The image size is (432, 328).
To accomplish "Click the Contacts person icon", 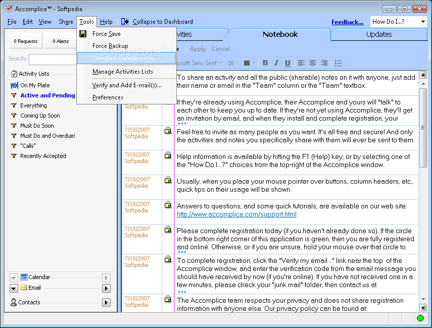I will click(x=14, y=302).
